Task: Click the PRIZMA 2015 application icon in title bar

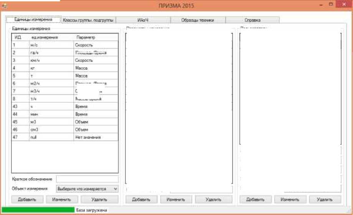Action: click(x=4, y=6)
